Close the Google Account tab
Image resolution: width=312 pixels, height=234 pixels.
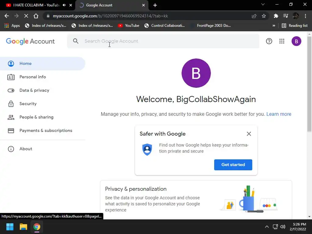click(144, 5)
